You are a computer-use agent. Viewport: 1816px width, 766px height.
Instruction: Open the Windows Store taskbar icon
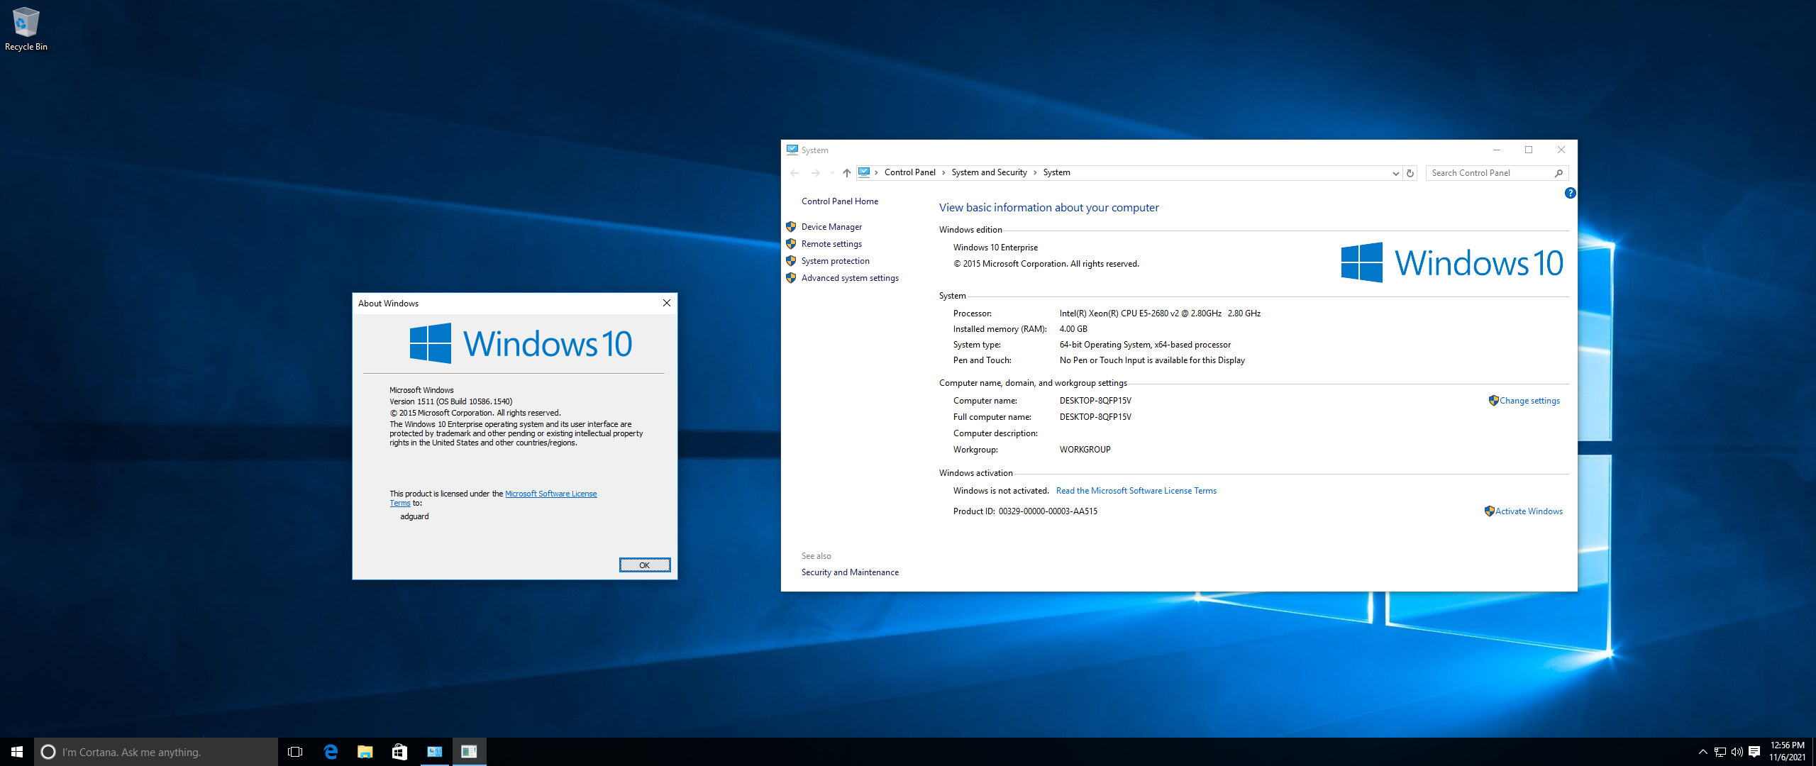[x=399, y=752]
